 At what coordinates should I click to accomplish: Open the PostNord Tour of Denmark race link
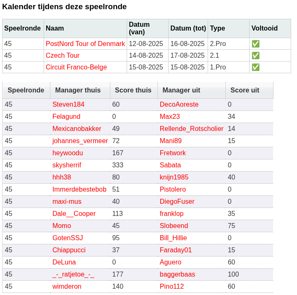(85, 44)
